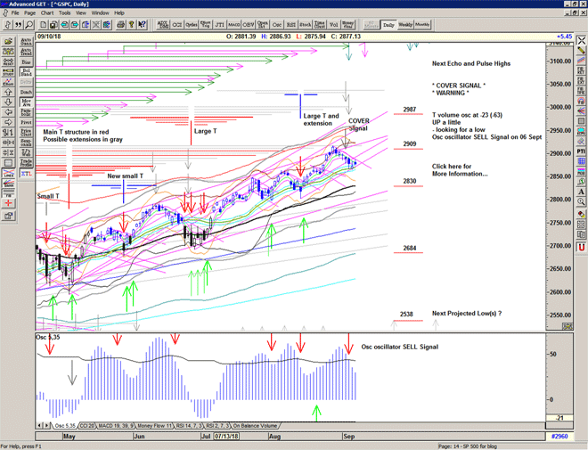Image resolution: width=588 pixels, height=450 pixels.
Task: Switch chart to Monthly timeframe
Action: [422, 25]
